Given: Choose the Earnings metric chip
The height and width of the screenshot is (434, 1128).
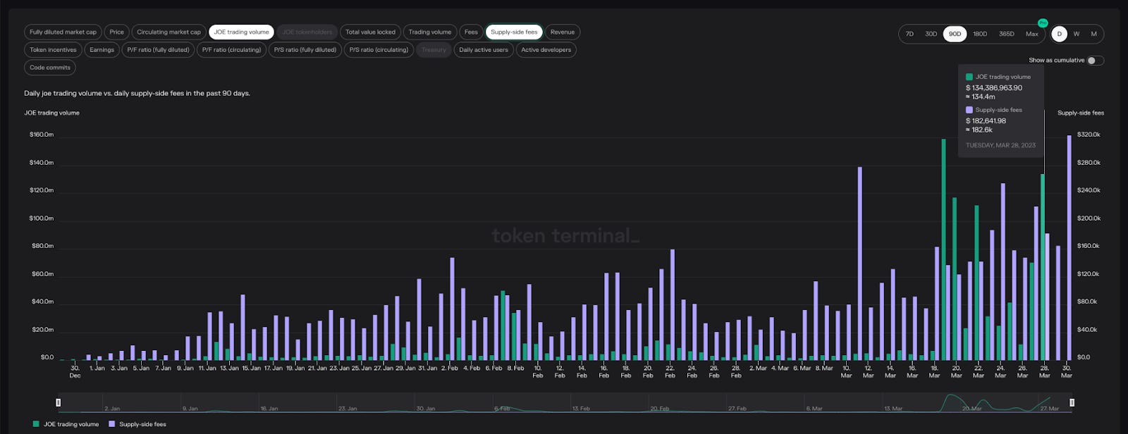Looking at the screenshot, I should (x=102, y=50).
